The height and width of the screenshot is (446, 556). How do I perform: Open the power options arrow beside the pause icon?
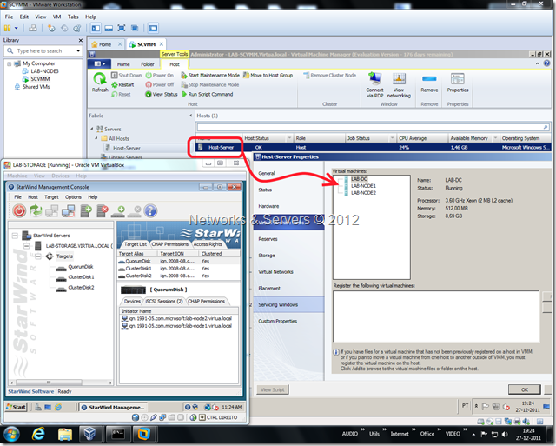[16, 28]
